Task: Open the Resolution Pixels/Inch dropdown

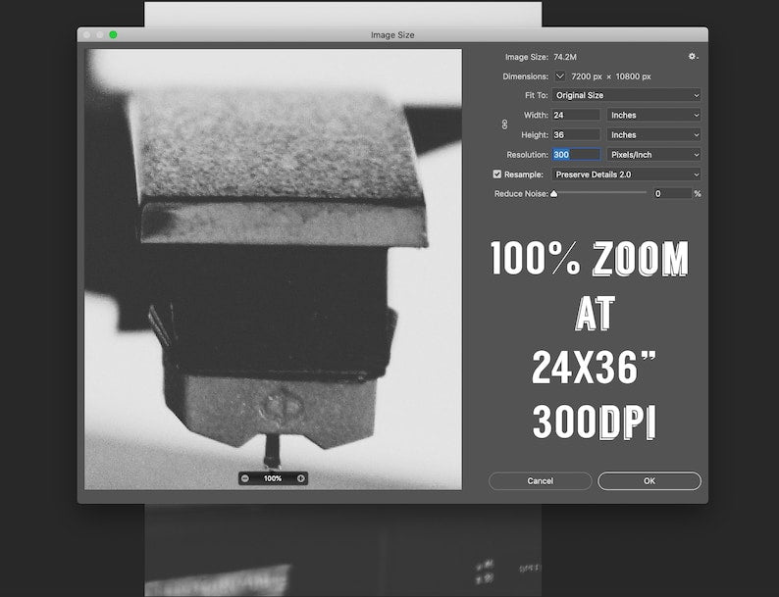Action: 653,155
